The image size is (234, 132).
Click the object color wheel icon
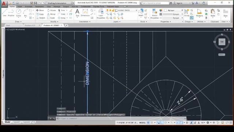[x=161, y=10]
